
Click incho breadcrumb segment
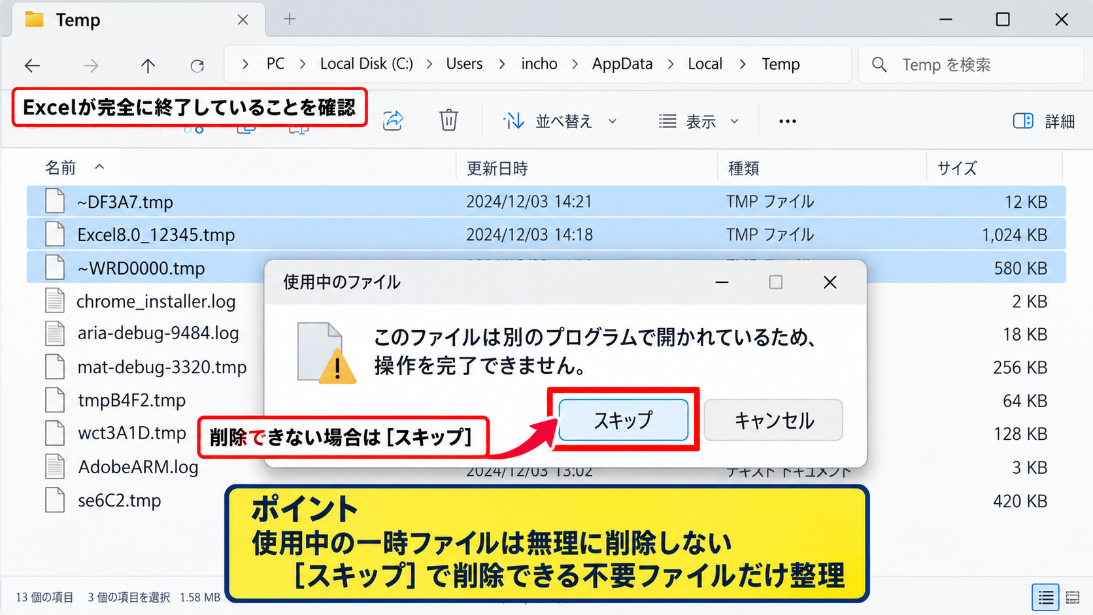539,64
